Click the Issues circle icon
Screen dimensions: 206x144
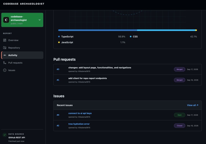pos(5,70)
